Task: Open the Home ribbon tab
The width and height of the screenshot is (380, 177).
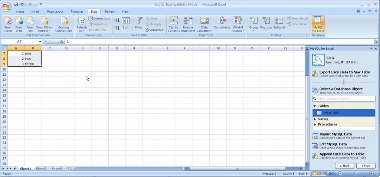Action: point(20,12)
